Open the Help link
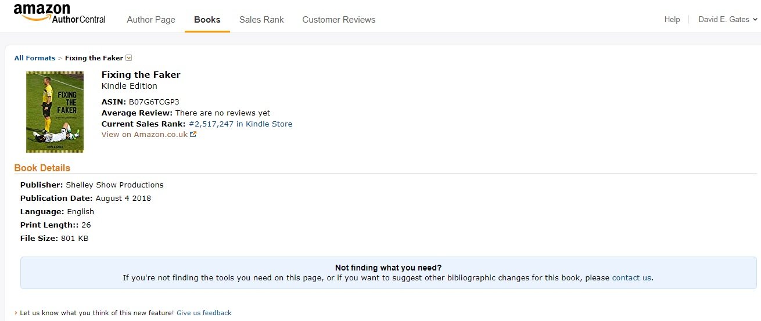Viewport: 761px width, 321px height. click(x=672, y=20)
